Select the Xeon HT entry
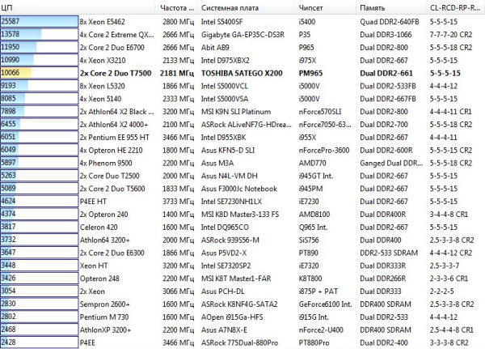The image size is (485, 349). [x=94, y=266]
